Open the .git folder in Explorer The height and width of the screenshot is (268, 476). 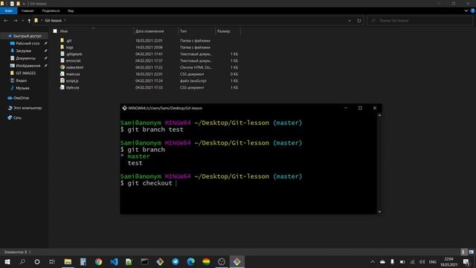(69, 40)
